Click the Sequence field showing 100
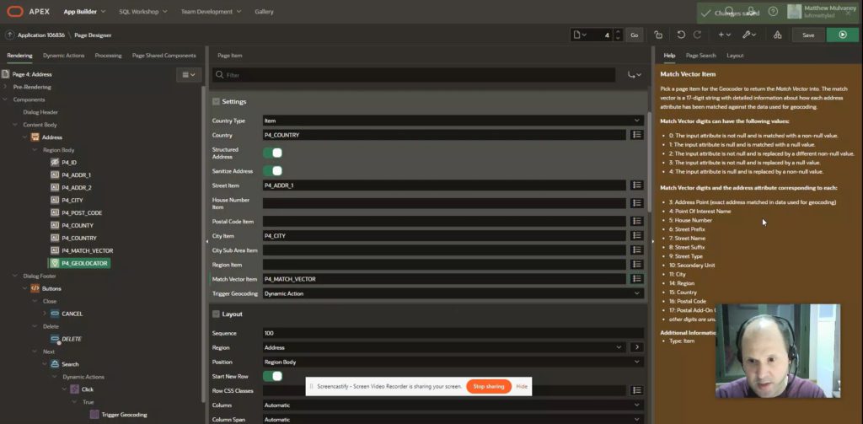This screenshot has height=424, width=863. click(x=453, y=333)
